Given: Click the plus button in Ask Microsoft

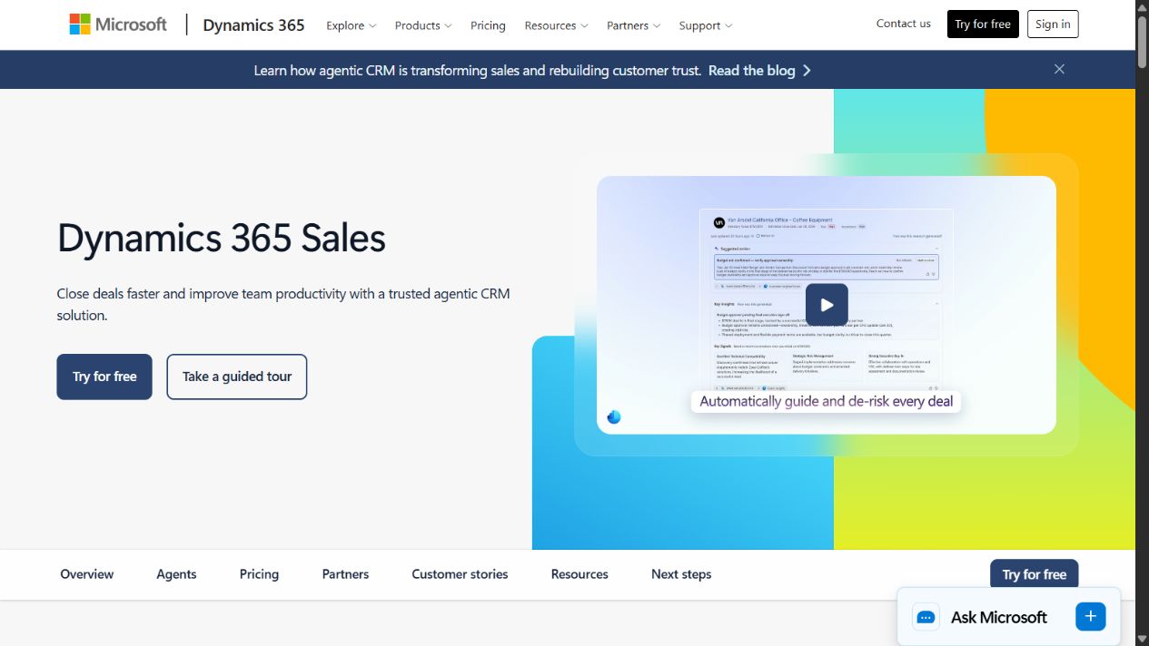Looking at the screenshot, I should (x=1090, y=616).
